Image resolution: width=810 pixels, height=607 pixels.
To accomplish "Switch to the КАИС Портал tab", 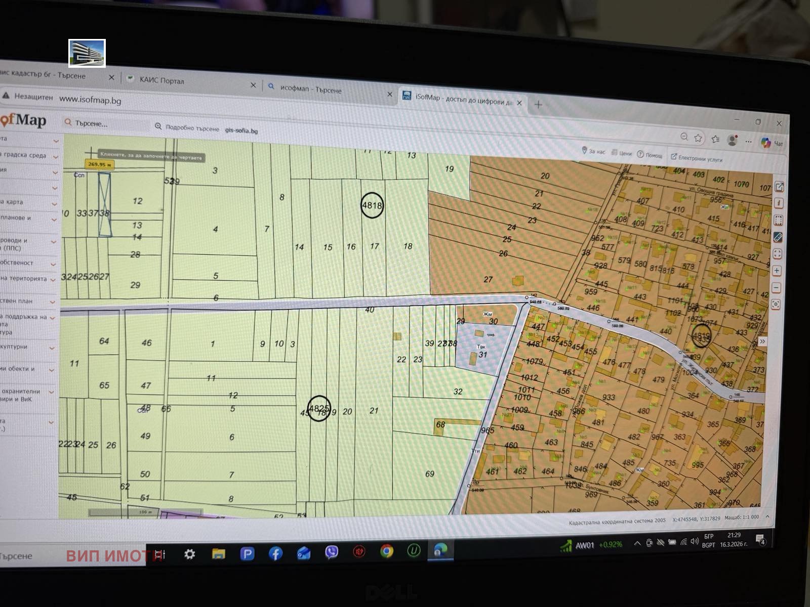I will (162, 80).
